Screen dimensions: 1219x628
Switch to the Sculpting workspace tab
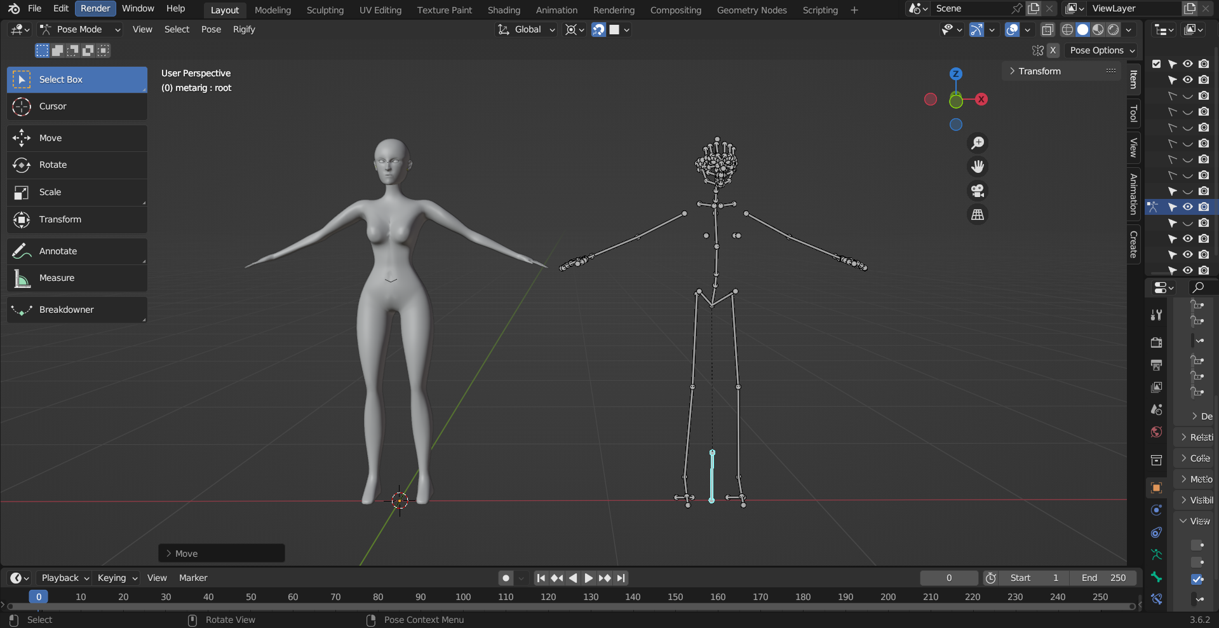pos(325,10)
